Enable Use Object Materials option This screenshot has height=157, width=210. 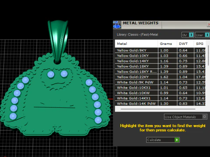(x=204, y=117)
